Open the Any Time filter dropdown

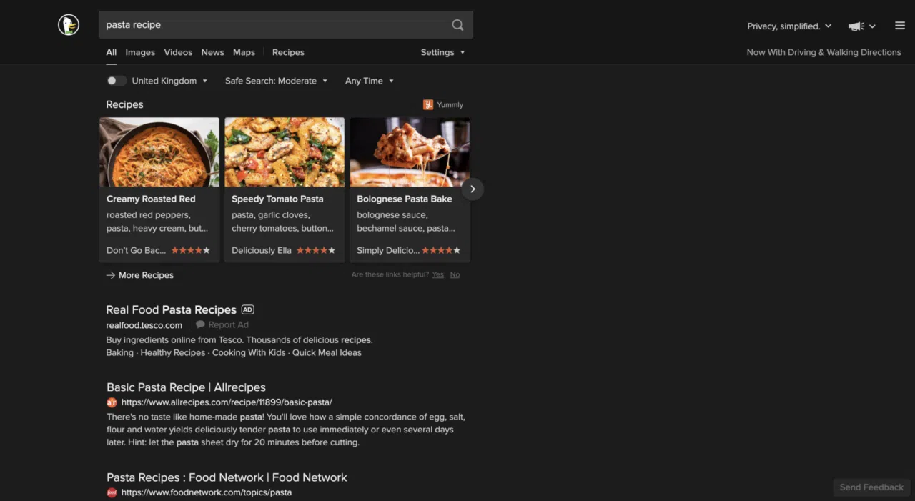tap(369, 81)
